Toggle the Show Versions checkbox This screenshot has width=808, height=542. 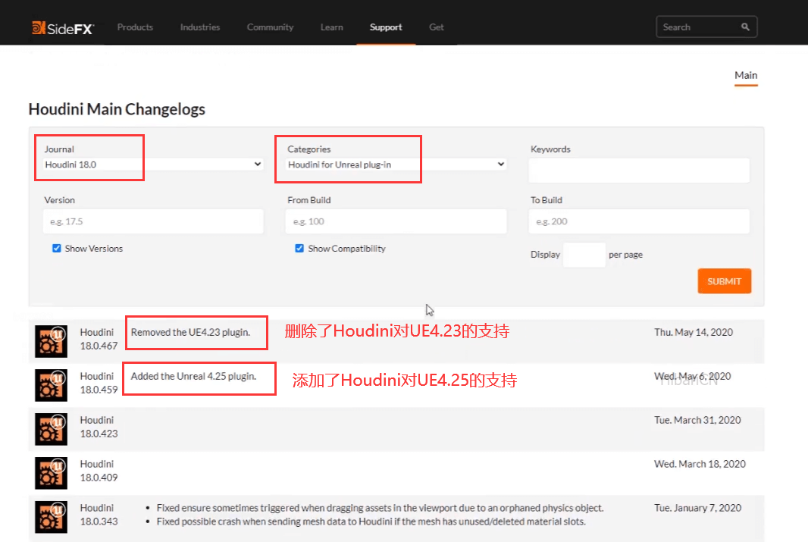pos(57,249)
